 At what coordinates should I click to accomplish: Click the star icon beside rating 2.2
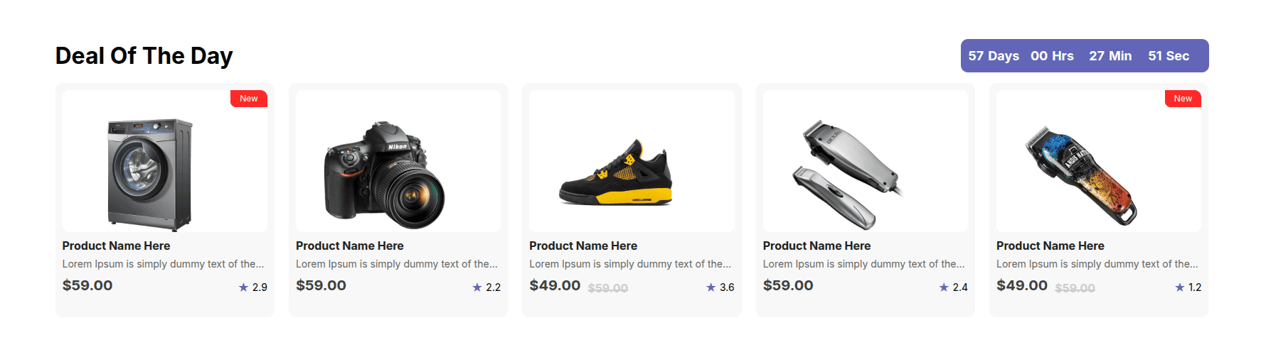pyautogui.click(x=477, y=287)
